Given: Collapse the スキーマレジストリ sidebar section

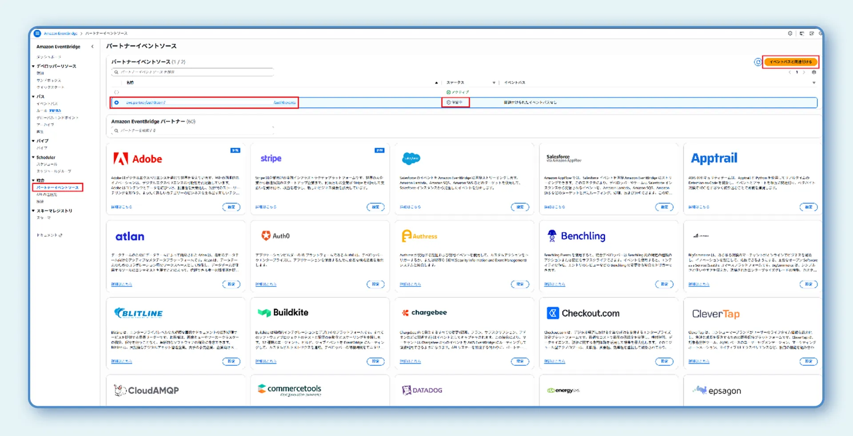Looking at the screenshot, I should (33, 211).
